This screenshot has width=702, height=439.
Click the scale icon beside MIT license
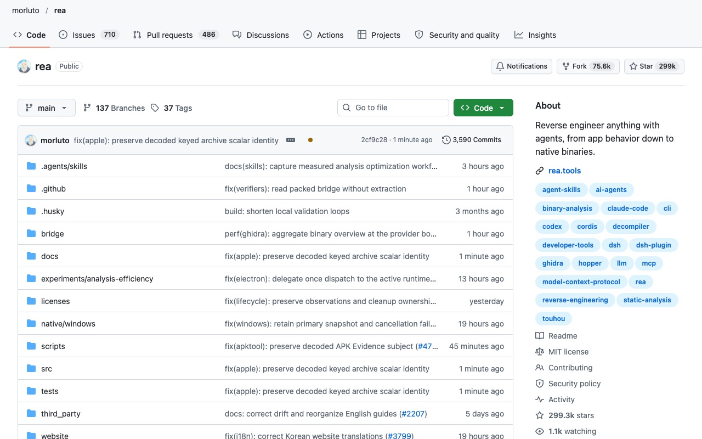[x=540, y=352]
